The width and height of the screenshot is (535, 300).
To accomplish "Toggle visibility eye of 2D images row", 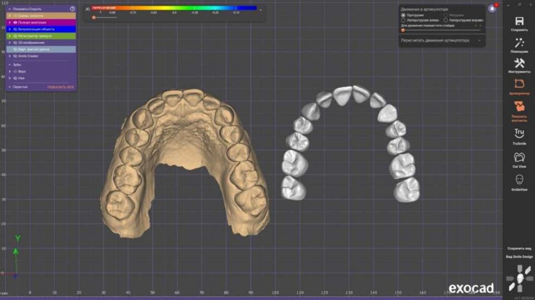I will point(15,43).
